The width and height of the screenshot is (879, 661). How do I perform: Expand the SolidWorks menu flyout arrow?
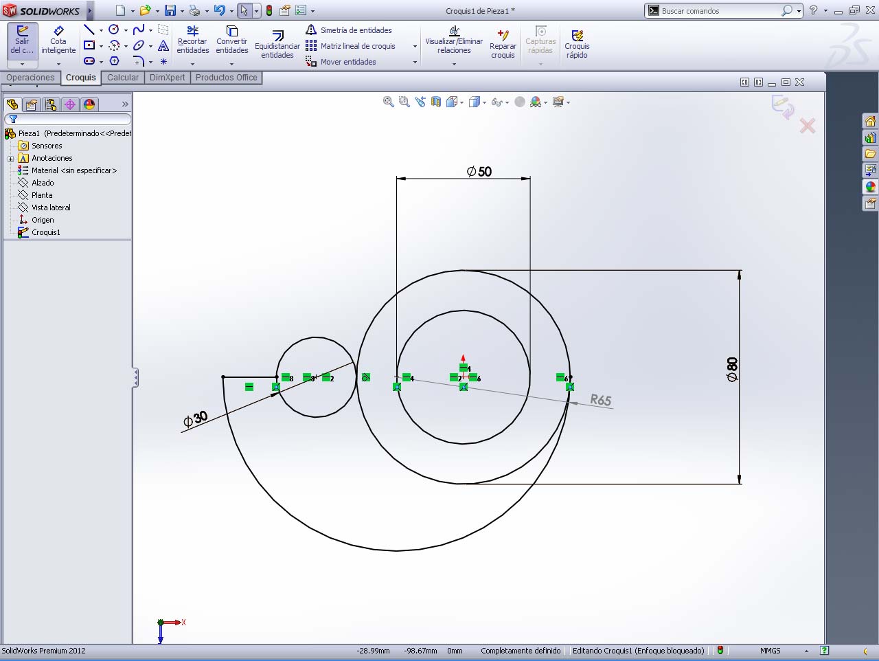[90, 10]
